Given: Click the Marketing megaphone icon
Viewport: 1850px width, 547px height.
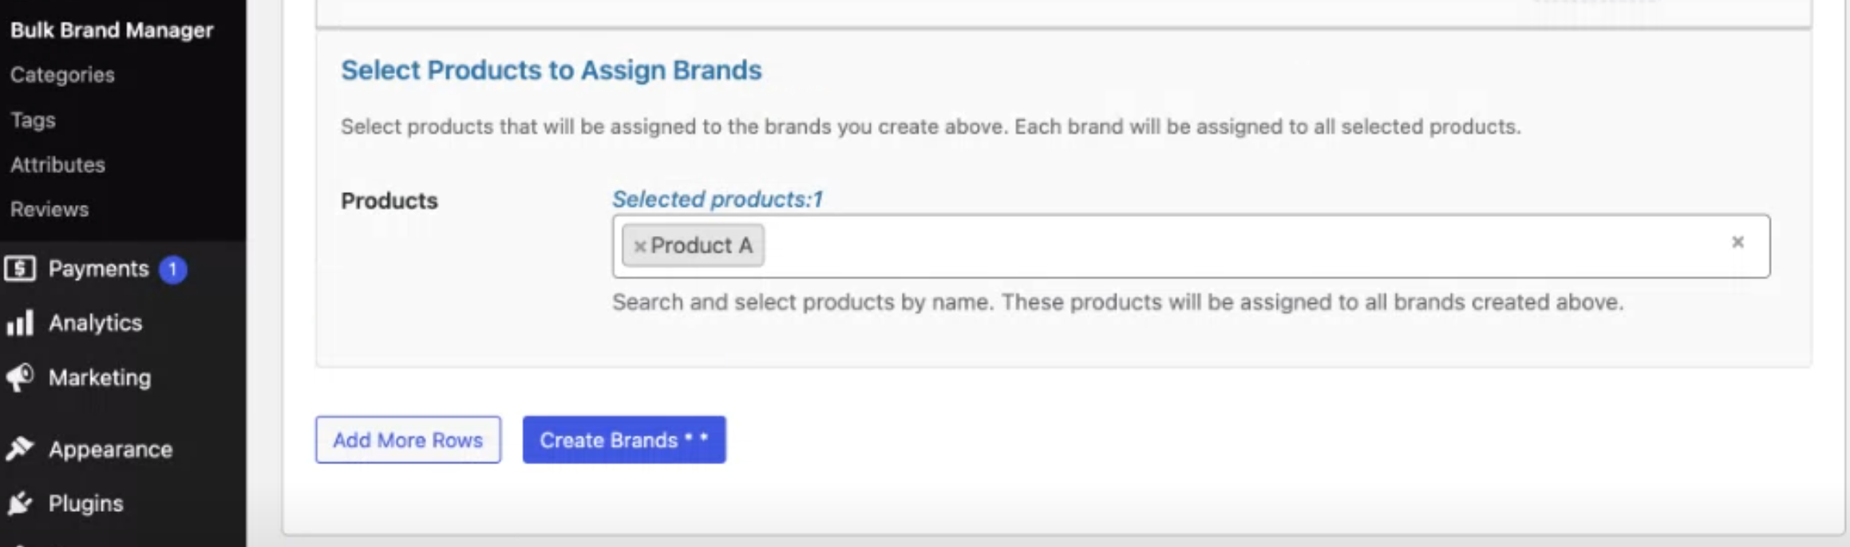Looking at the screenshot, I should [x=20, y=377].
